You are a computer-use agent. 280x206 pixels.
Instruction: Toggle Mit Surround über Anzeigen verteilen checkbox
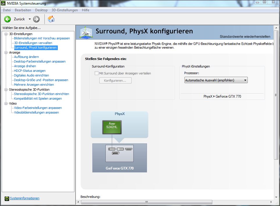97,73
